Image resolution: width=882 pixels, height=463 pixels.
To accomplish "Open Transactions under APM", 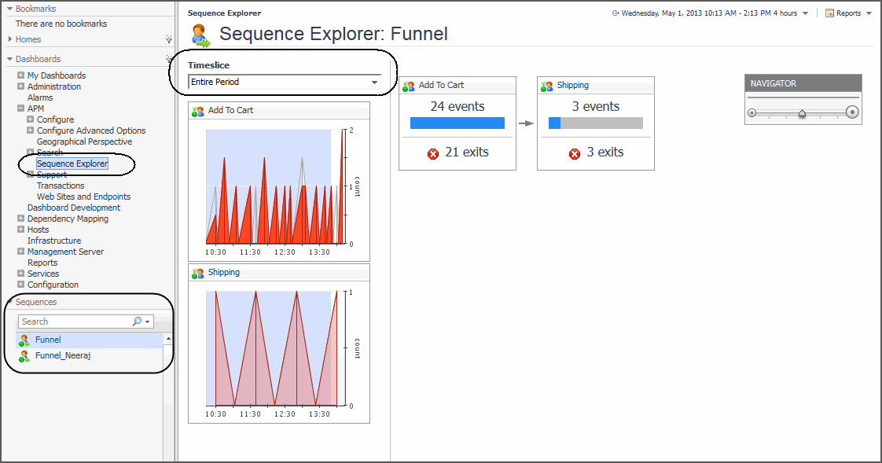I will (61, 186).
